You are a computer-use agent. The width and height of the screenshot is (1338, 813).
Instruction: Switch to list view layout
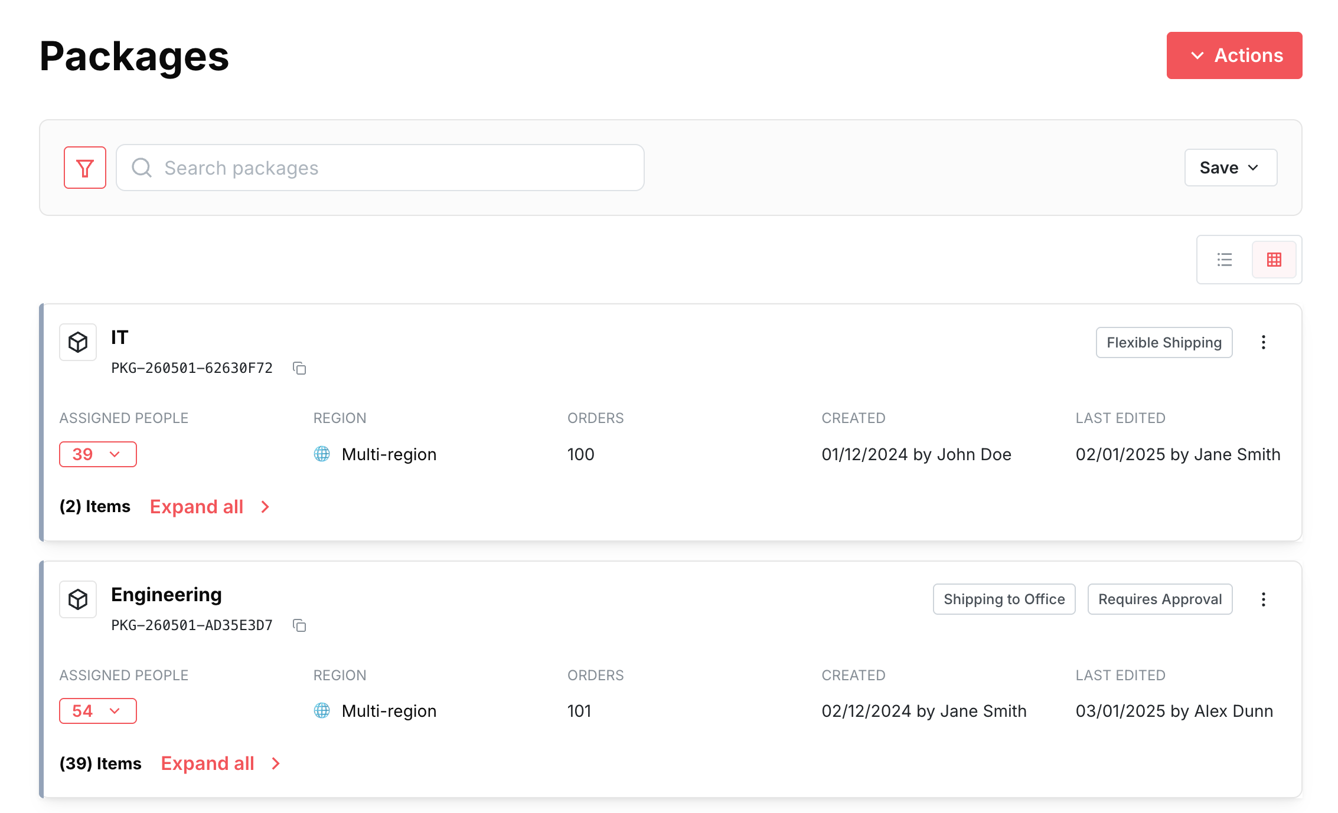point(1225,260)
